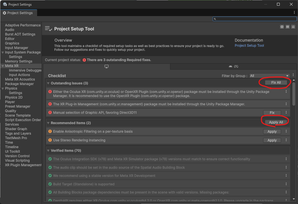Viewport: 298px width, 204px height.
Task: Open options for XR Plug-in Management issue
Action: pos(286,104)
